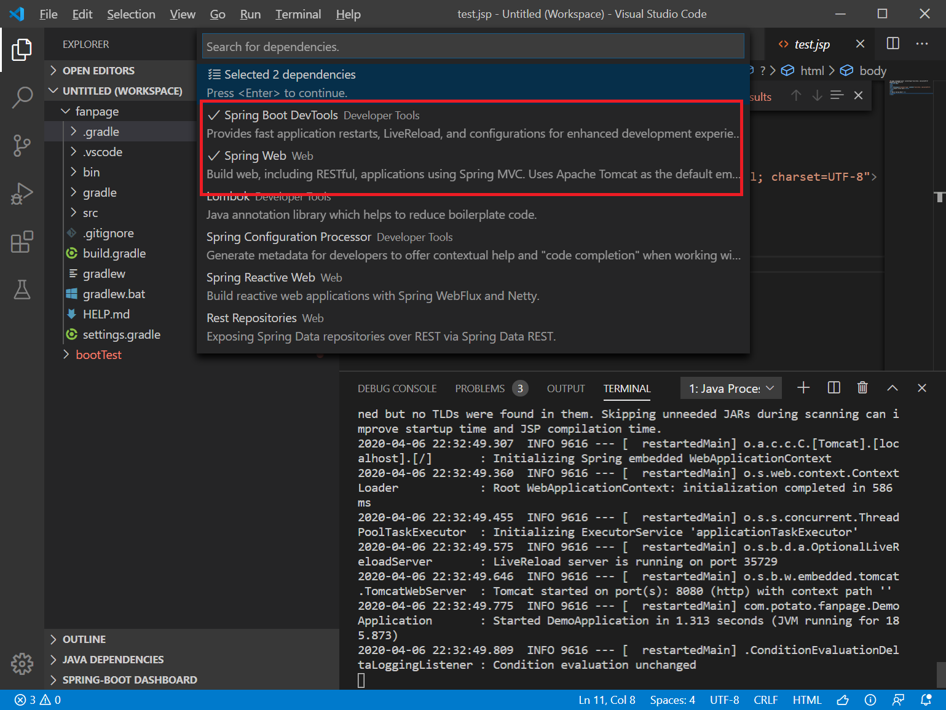This screenshot has height=710, width=946.
Task: Kill the terminal with trash icon
Action: 863,388
